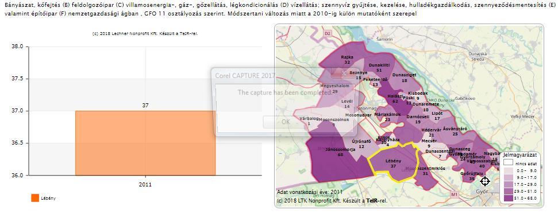Click the Lechner Nonprofit Kft. chart copyright text
The height and width of the screenshot is (214, 558).
[145, 34]
